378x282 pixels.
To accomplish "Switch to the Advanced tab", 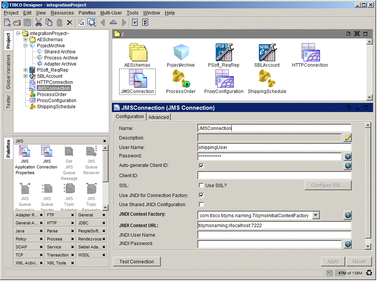I will 158,117.
